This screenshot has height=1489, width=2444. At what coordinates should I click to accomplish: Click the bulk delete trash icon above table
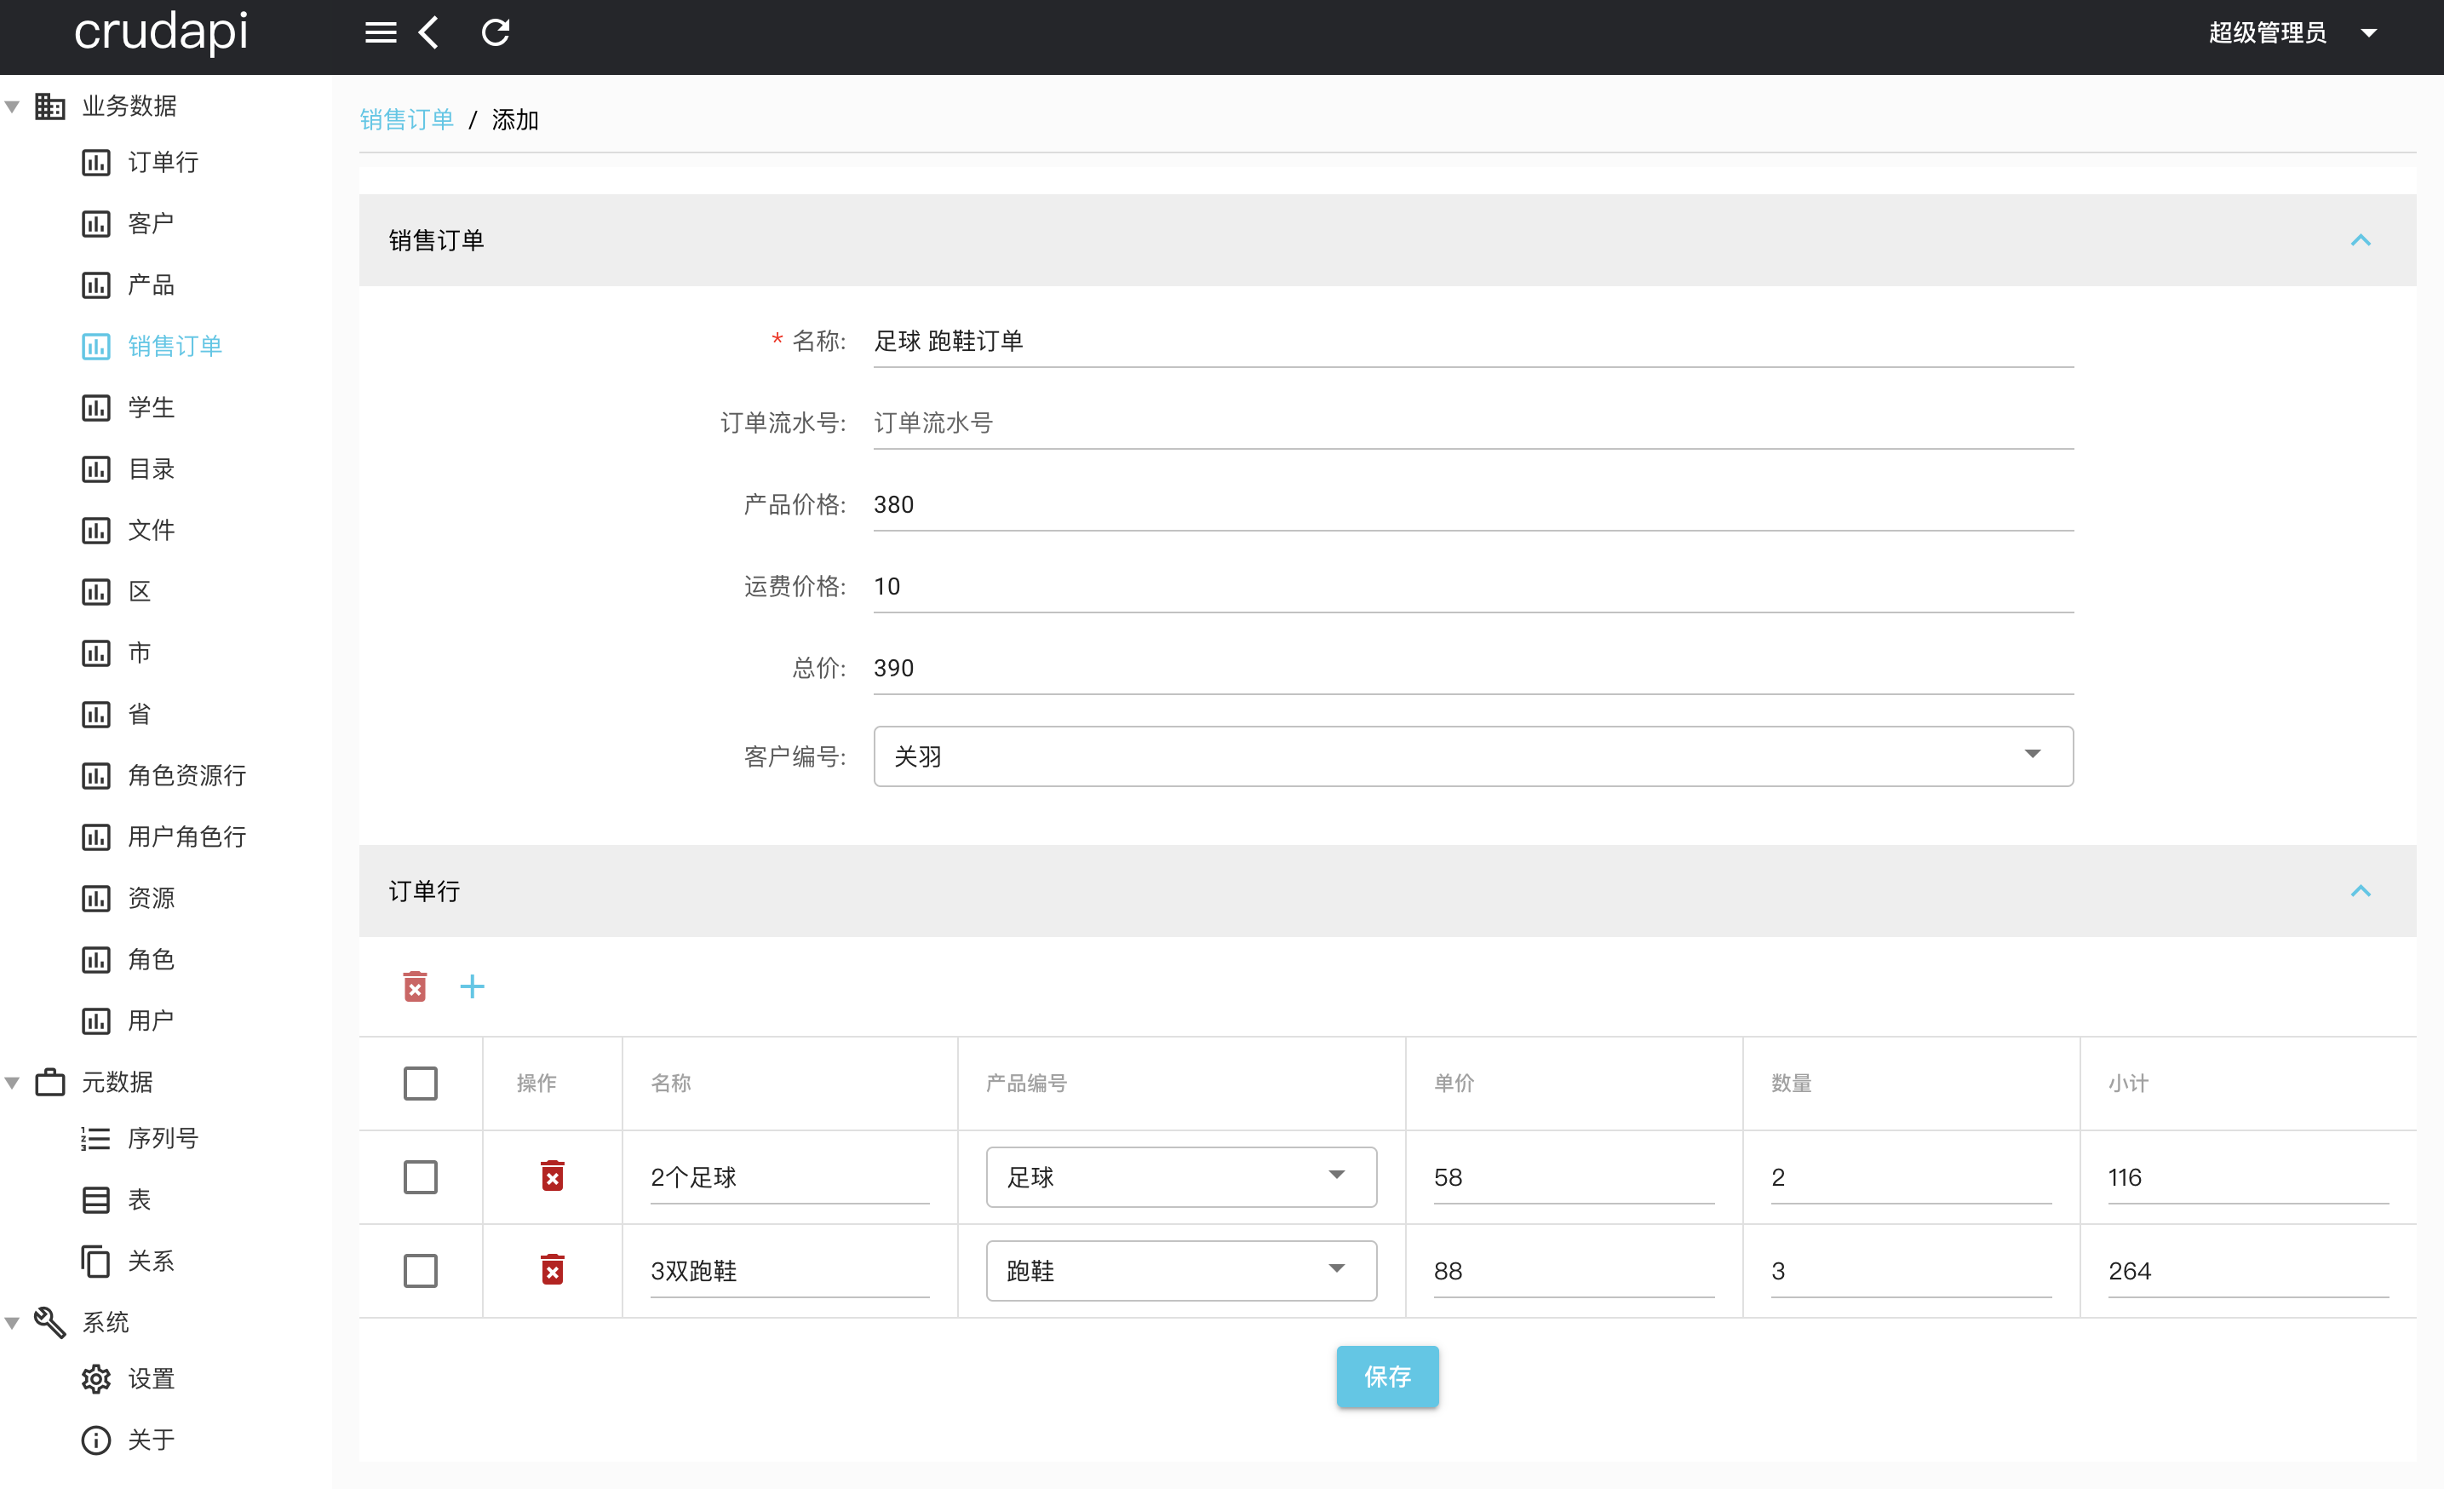point(415,986)
